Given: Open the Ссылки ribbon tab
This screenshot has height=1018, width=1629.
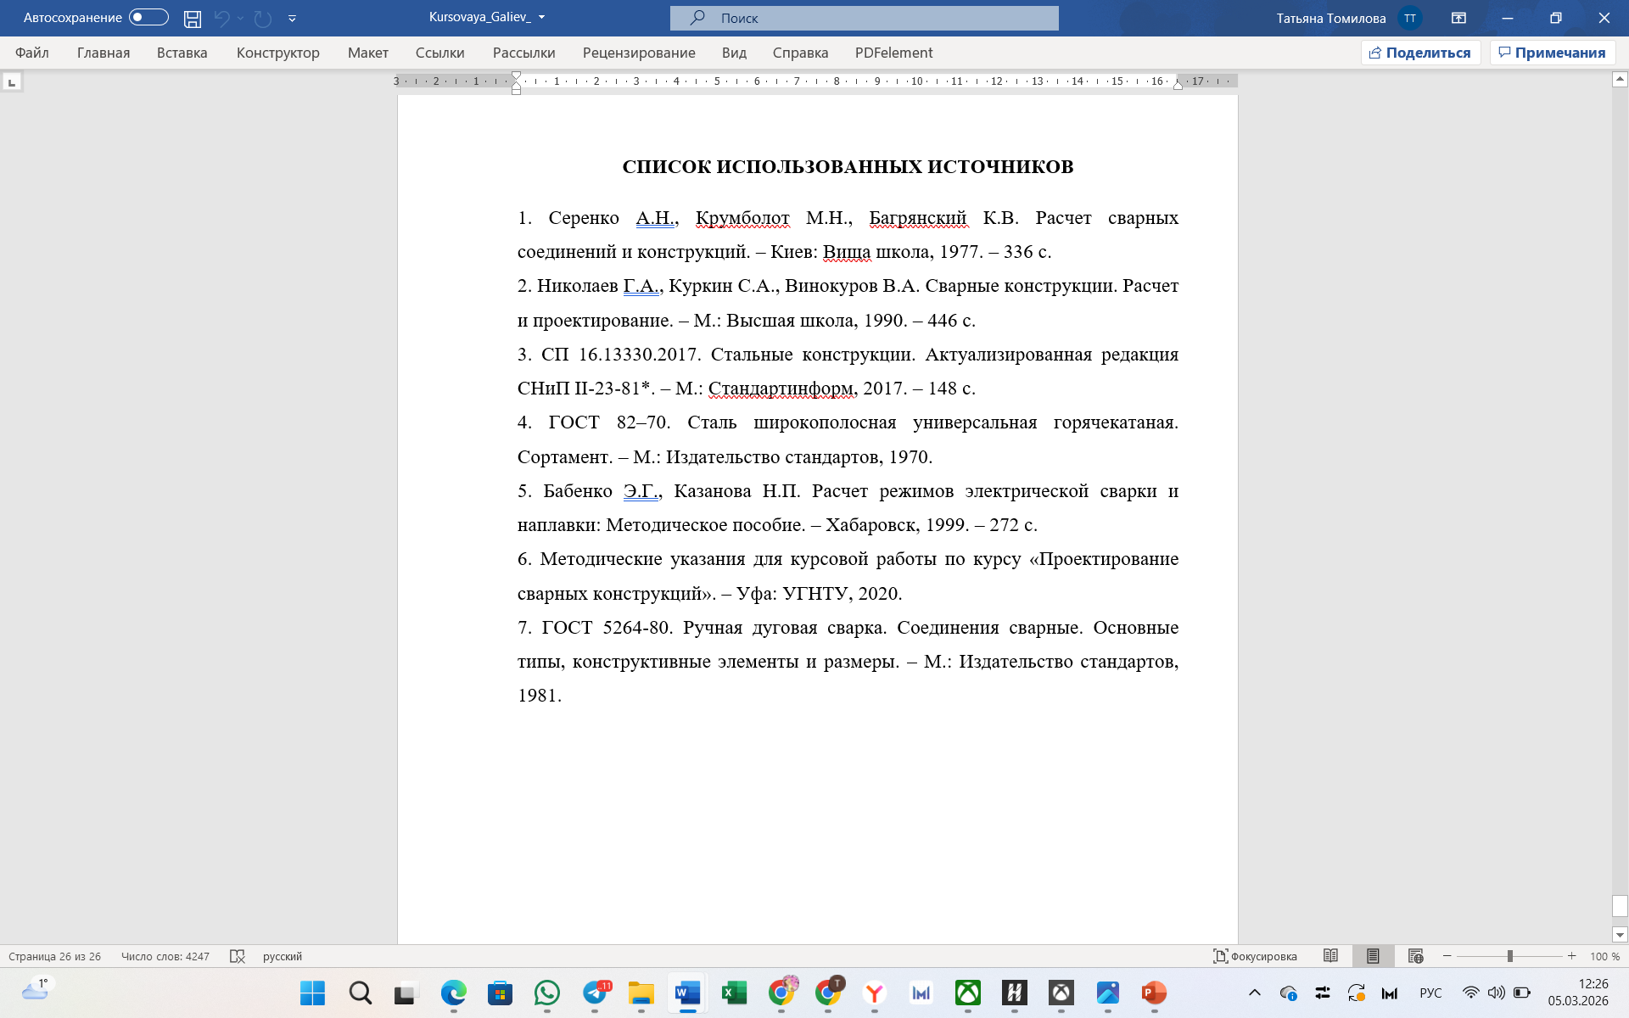Looking at the screenshot, I should pyautogui.click(x=439, y=53).
